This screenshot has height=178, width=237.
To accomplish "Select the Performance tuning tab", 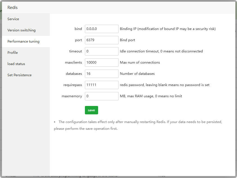I will 23,41.
